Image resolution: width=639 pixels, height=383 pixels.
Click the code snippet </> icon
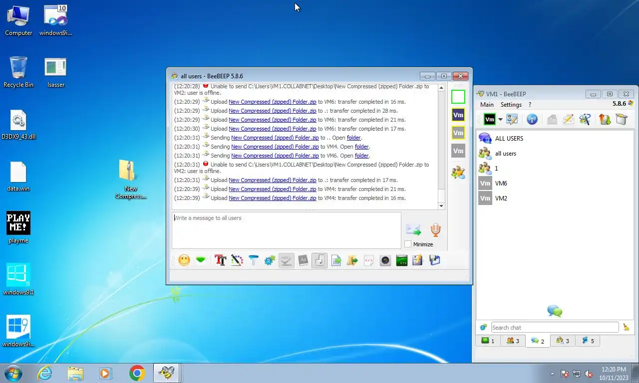tap(369, 260)
